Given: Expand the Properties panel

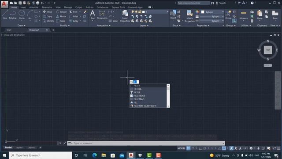Looking at the screenshot, I should (203, 26).
